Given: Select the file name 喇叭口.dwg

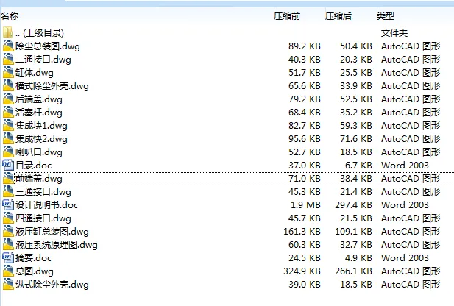Looking at the screenshot, I should pos(39,152).
